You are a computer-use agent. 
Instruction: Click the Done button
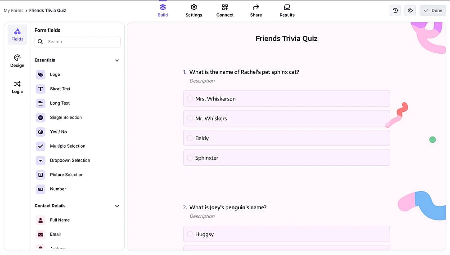click(433, 11)
